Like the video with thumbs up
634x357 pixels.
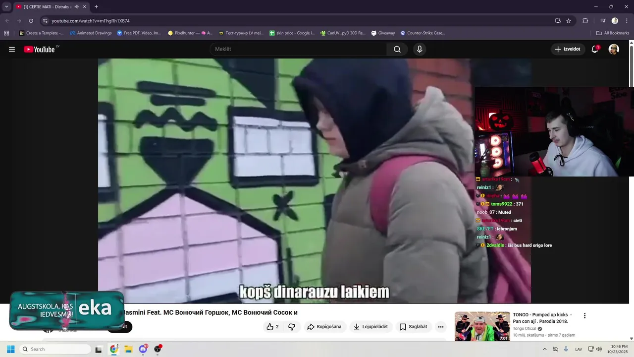pos(272,327)
